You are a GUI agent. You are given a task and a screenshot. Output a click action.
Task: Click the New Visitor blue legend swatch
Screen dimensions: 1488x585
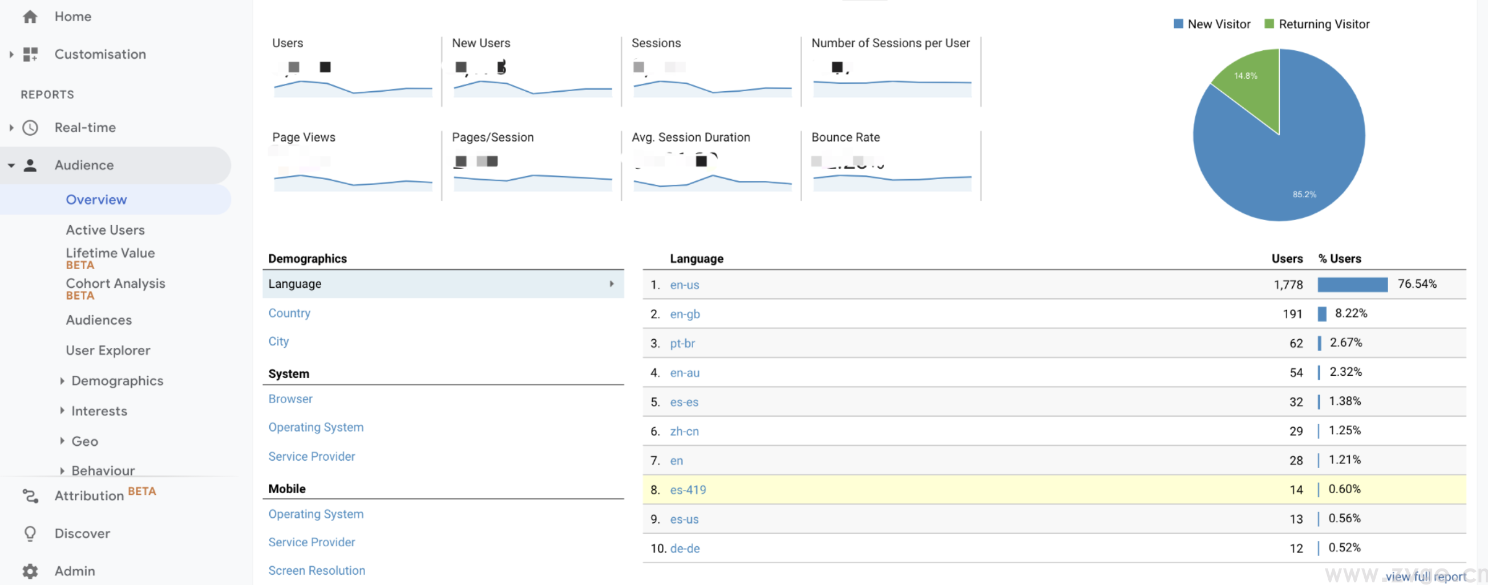pos(1178,25)
